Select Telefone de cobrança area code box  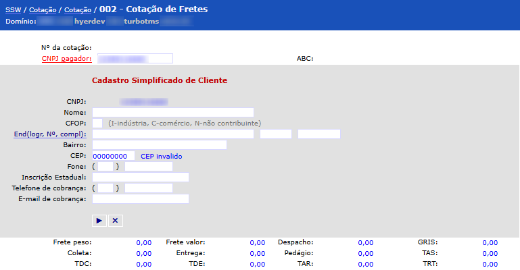pyautogui.click(x=105, y=188)
